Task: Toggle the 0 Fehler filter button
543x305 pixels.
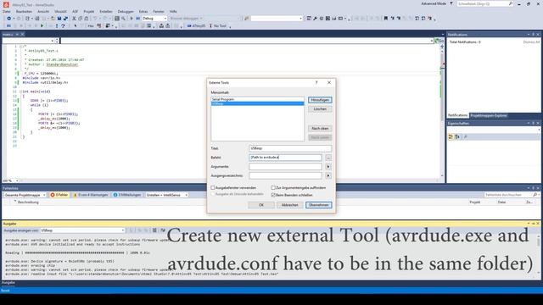Action: [59, 195]
